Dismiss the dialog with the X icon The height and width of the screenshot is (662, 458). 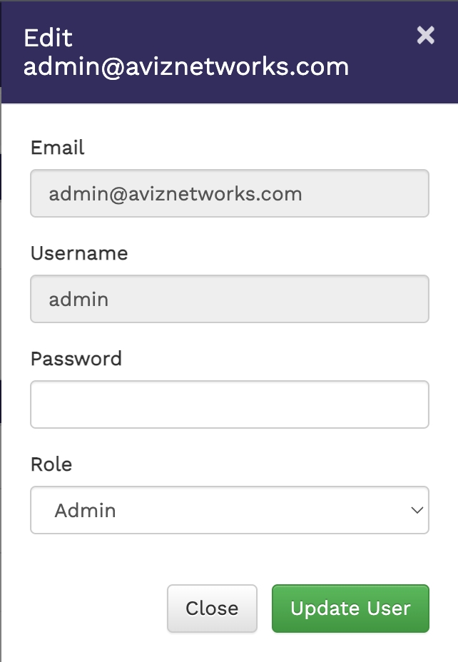425,35
